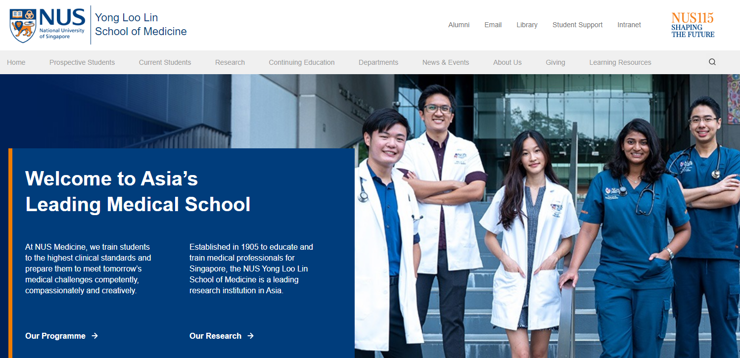
Task: Open the Departments dropdown menu
Action: tap(378, 62)
